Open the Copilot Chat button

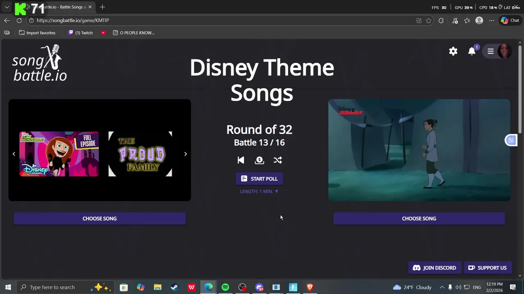[510, 20]
